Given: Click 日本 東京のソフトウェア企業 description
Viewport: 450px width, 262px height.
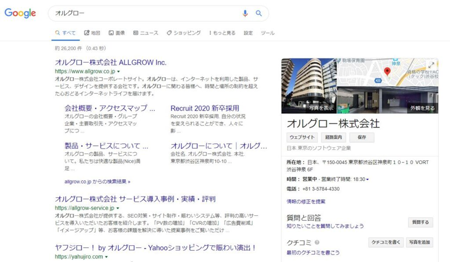Looking at the screenshot, I should tap(318, 148).
